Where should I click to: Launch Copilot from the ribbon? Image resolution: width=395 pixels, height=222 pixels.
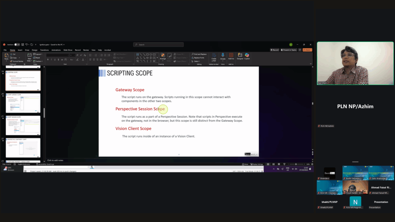tap(247, 56)
